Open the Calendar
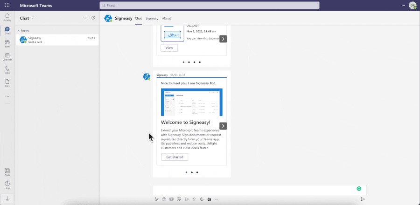The width and height of the screenshot is (420, 205). pyautogui.click(x=7, y=57)
